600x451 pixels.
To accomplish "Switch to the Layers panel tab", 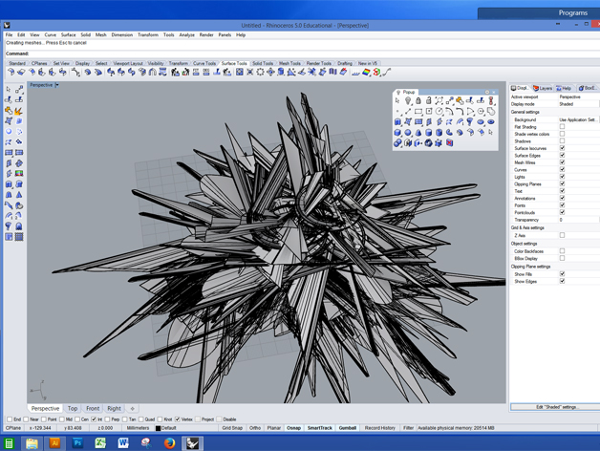I will pos(543,88).
